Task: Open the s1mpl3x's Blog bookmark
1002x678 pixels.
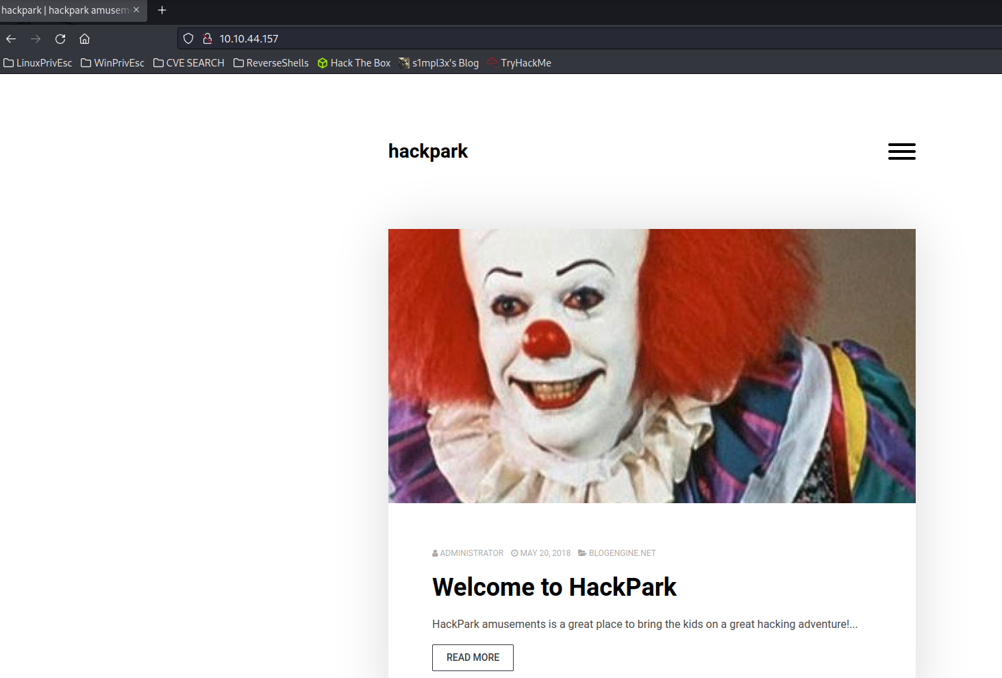Action: pos(439,63)
